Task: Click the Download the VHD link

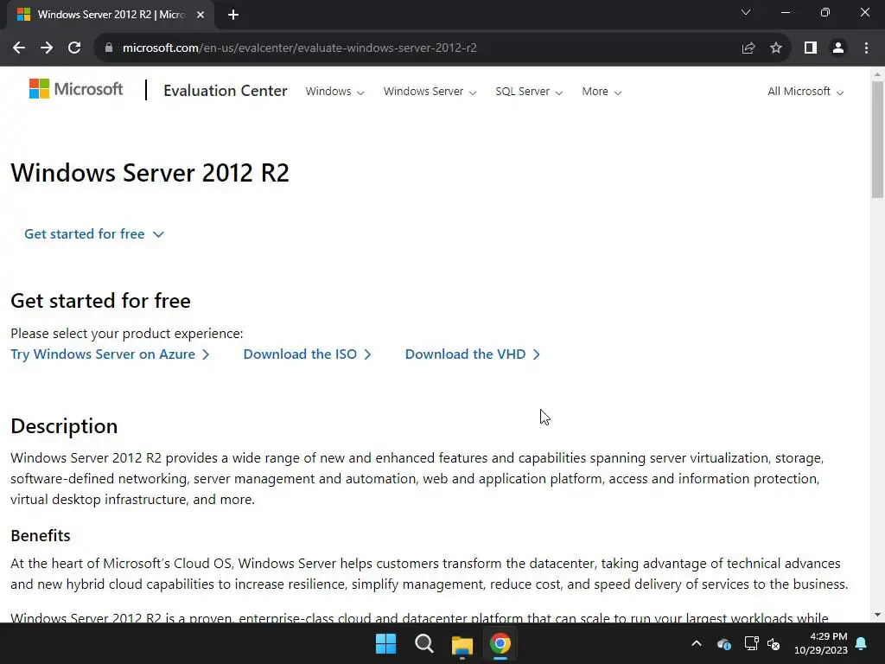Action: (x=473, y=354)
